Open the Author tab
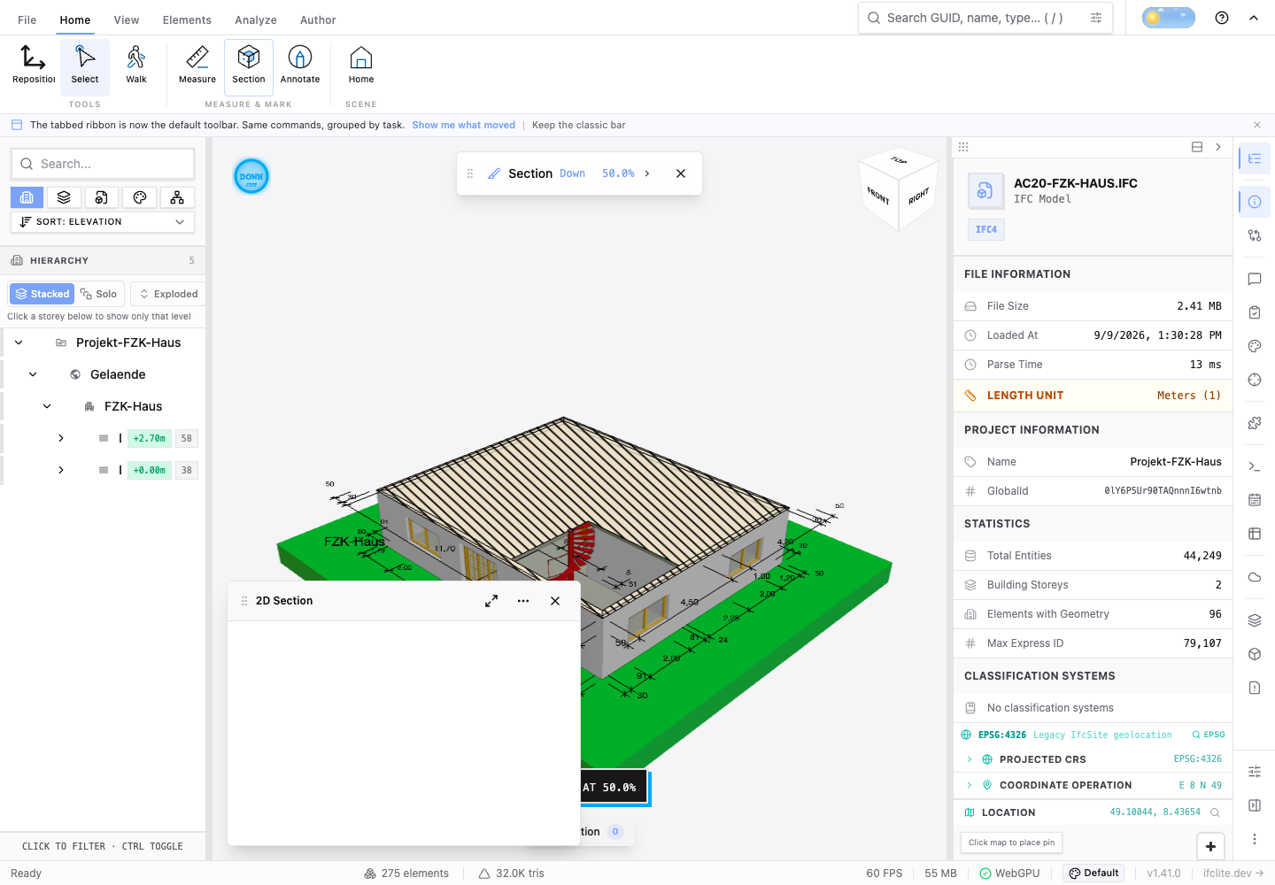1275x885 pixels. click(x=318, y=19)
